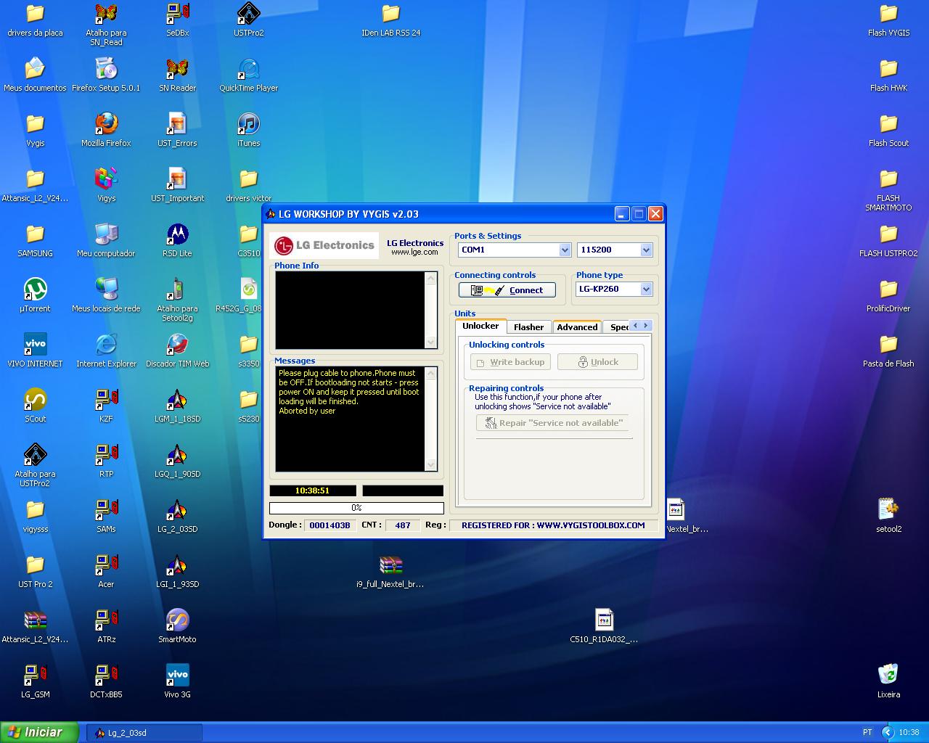Select the Atalho para Setool2g icon
The height and width of the screenshot is (743, 929).
point(177,299)
